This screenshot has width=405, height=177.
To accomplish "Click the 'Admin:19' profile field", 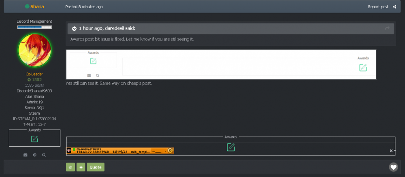I will tap(34, 102).
